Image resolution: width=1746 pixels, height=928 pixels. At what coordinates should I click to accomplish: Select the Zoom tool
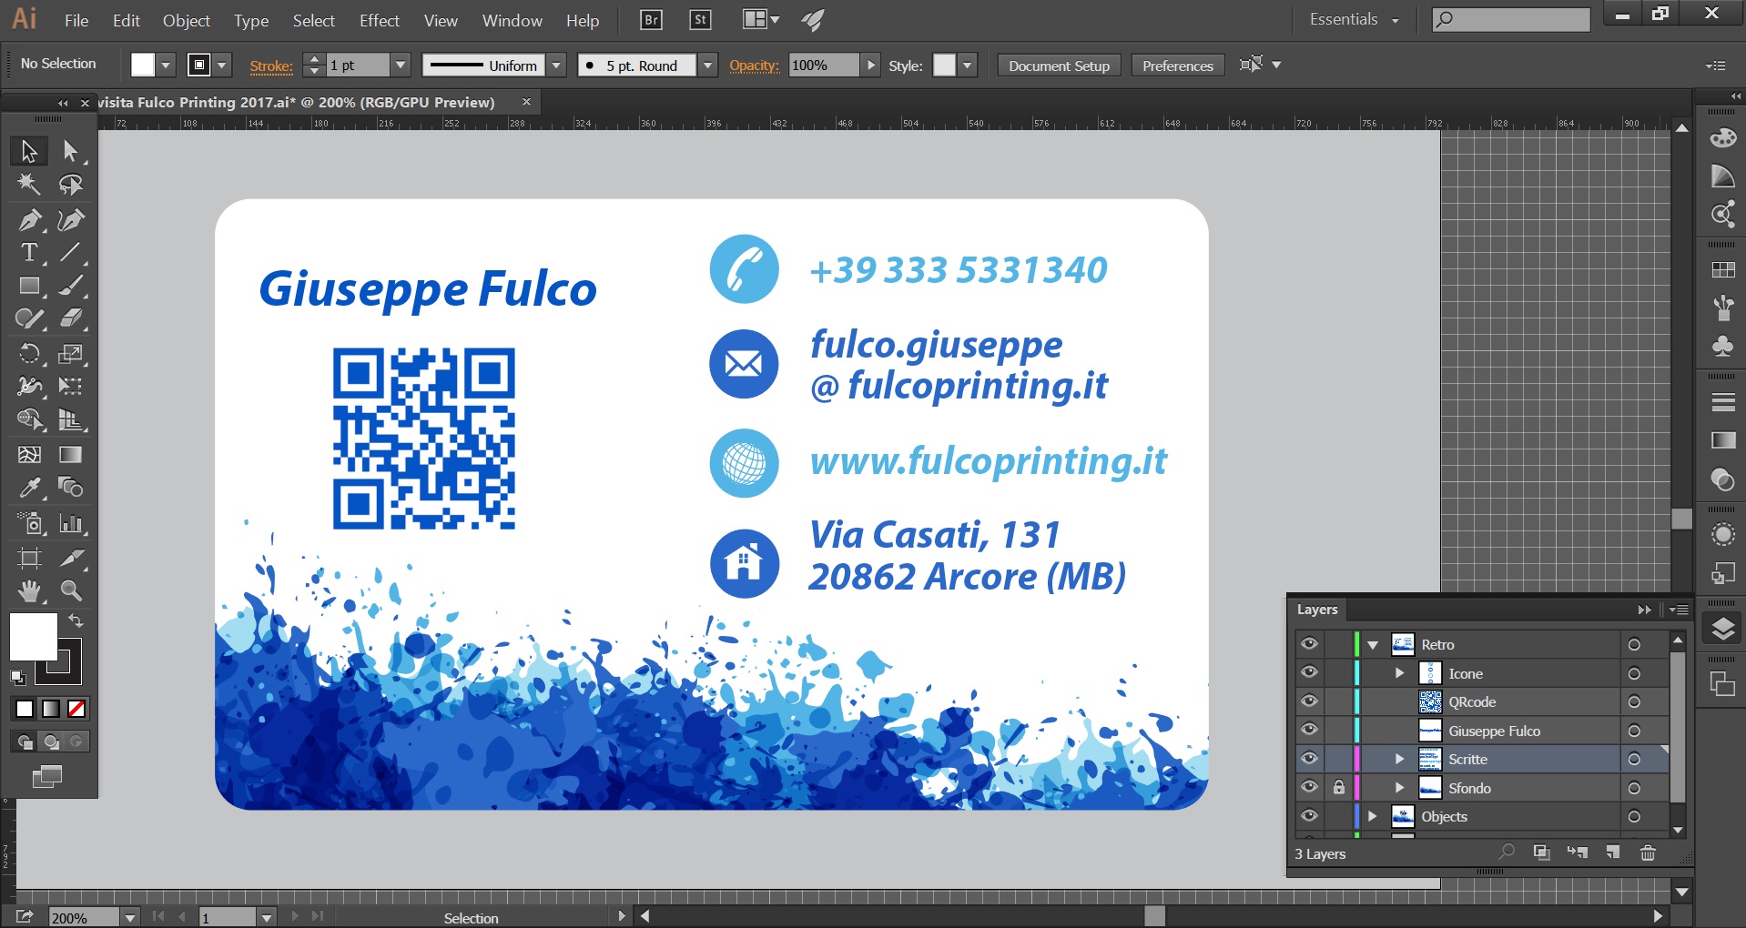(x=70, y=591)
